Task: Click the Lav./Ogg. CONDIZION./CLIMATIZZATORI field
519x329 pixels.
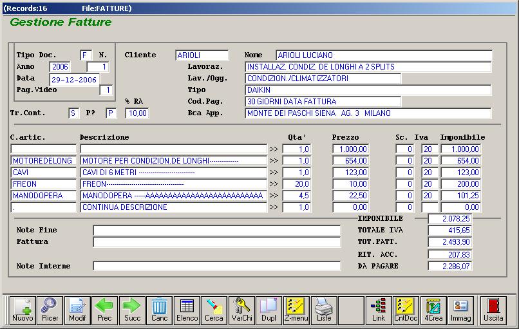Action: [x=323, y=79]
